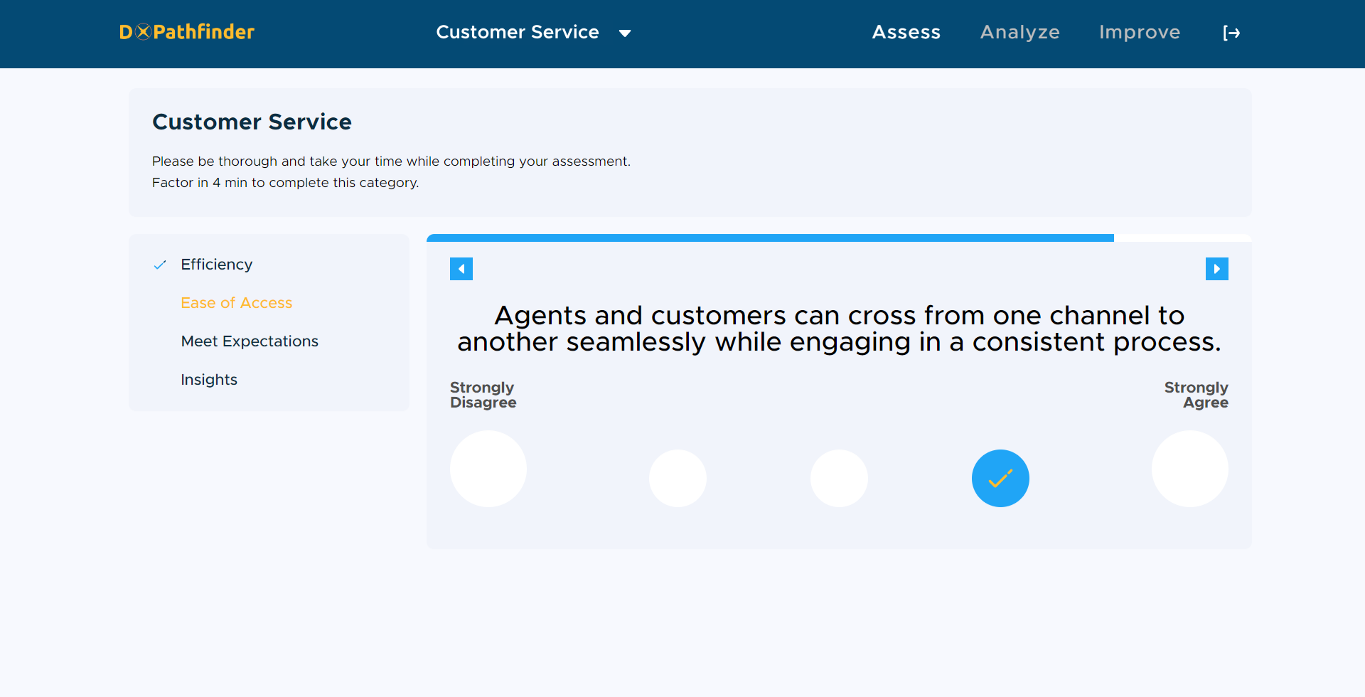Image resolution: width=1365 pixels, height=697 pixels.
Task: Open the Customer Service category dropdown
Action: [x=518, y=32]
